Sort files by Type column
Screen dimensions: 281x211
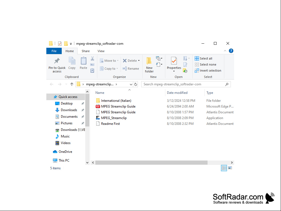(210, 93)
